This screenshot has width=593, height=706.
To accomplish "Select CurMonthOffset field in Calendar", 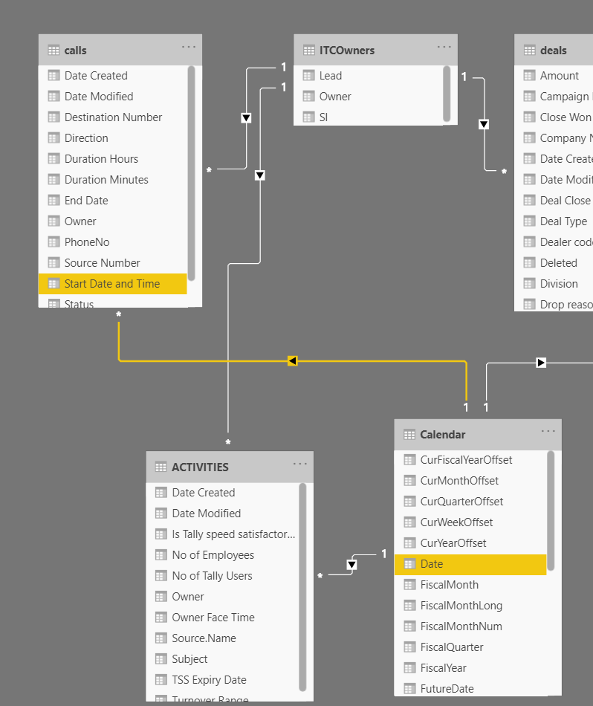I will (x=470, y=480).
